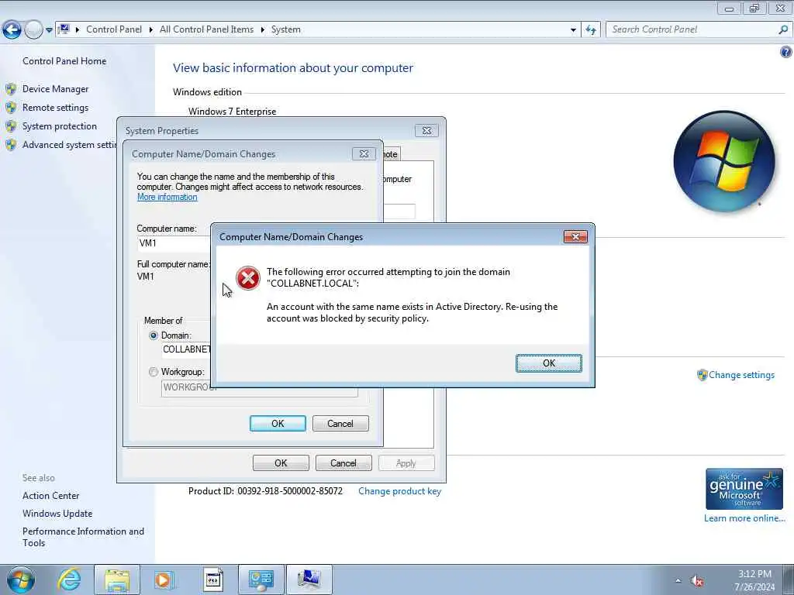
Task: Click the notepad-style document taskbar icon
Action: coord(213,580)
